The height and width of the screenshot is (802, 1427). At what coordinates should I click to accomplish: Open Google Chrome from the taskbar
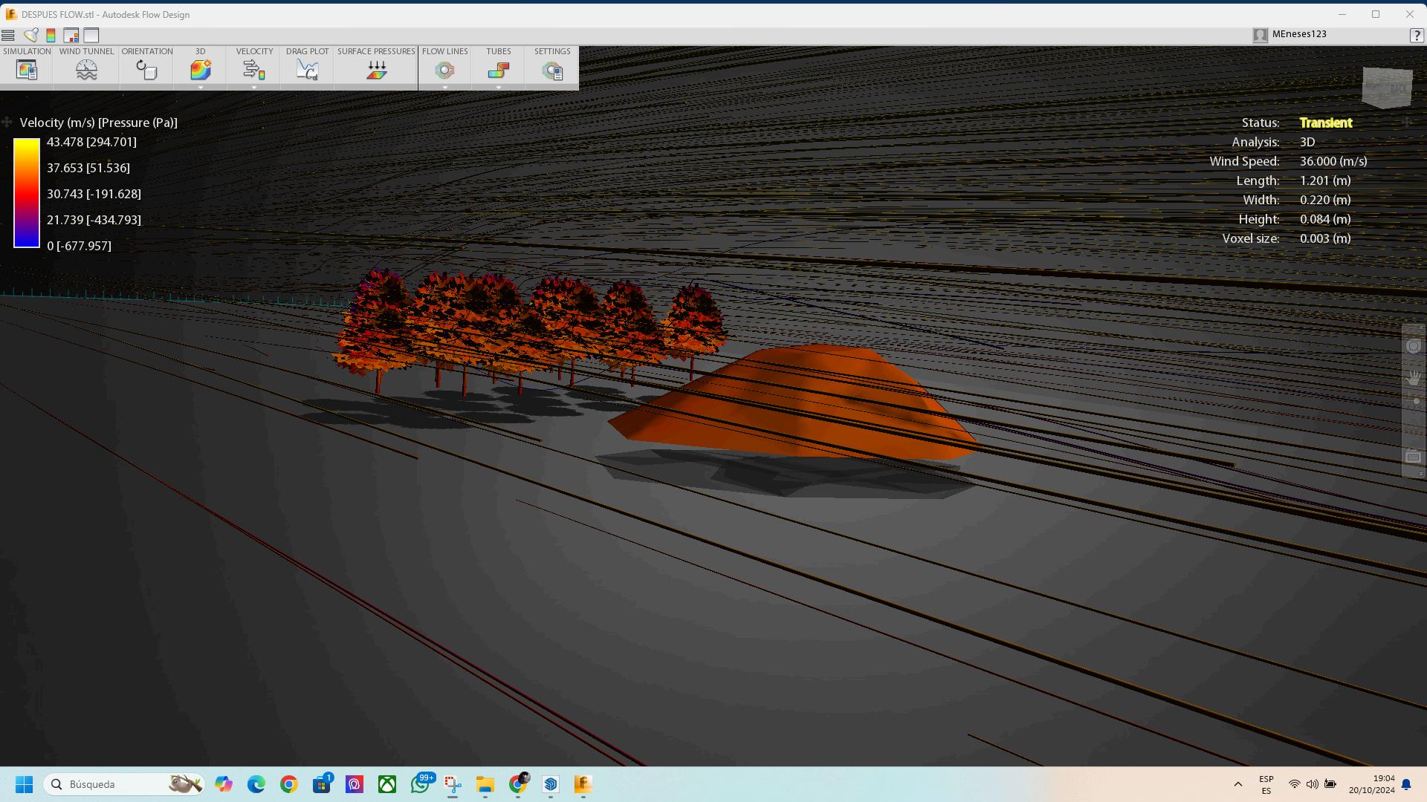pos(289,784)
